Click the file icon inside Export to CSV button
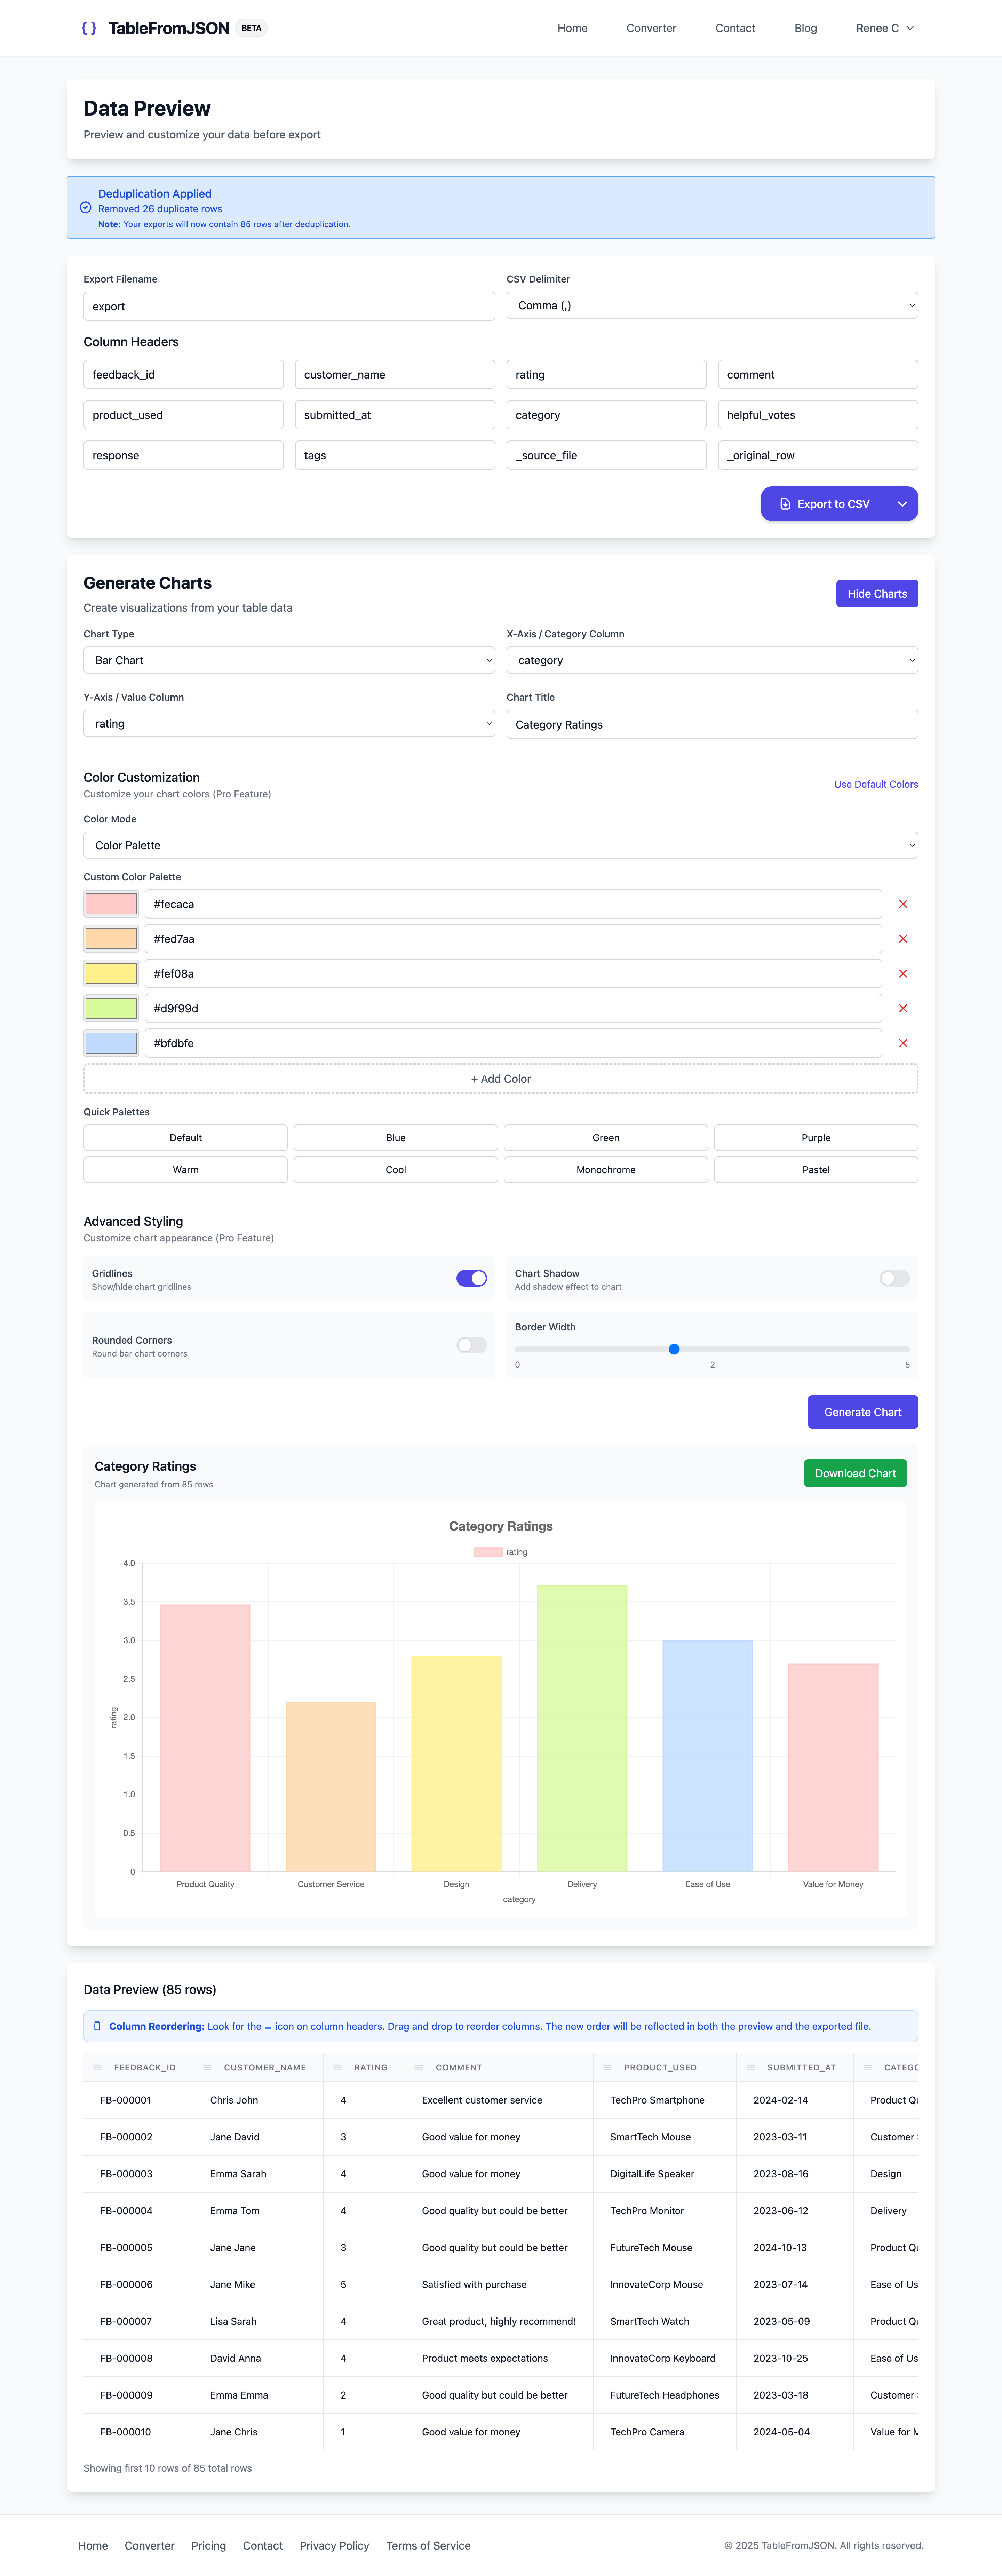 (x=786, y=504)
